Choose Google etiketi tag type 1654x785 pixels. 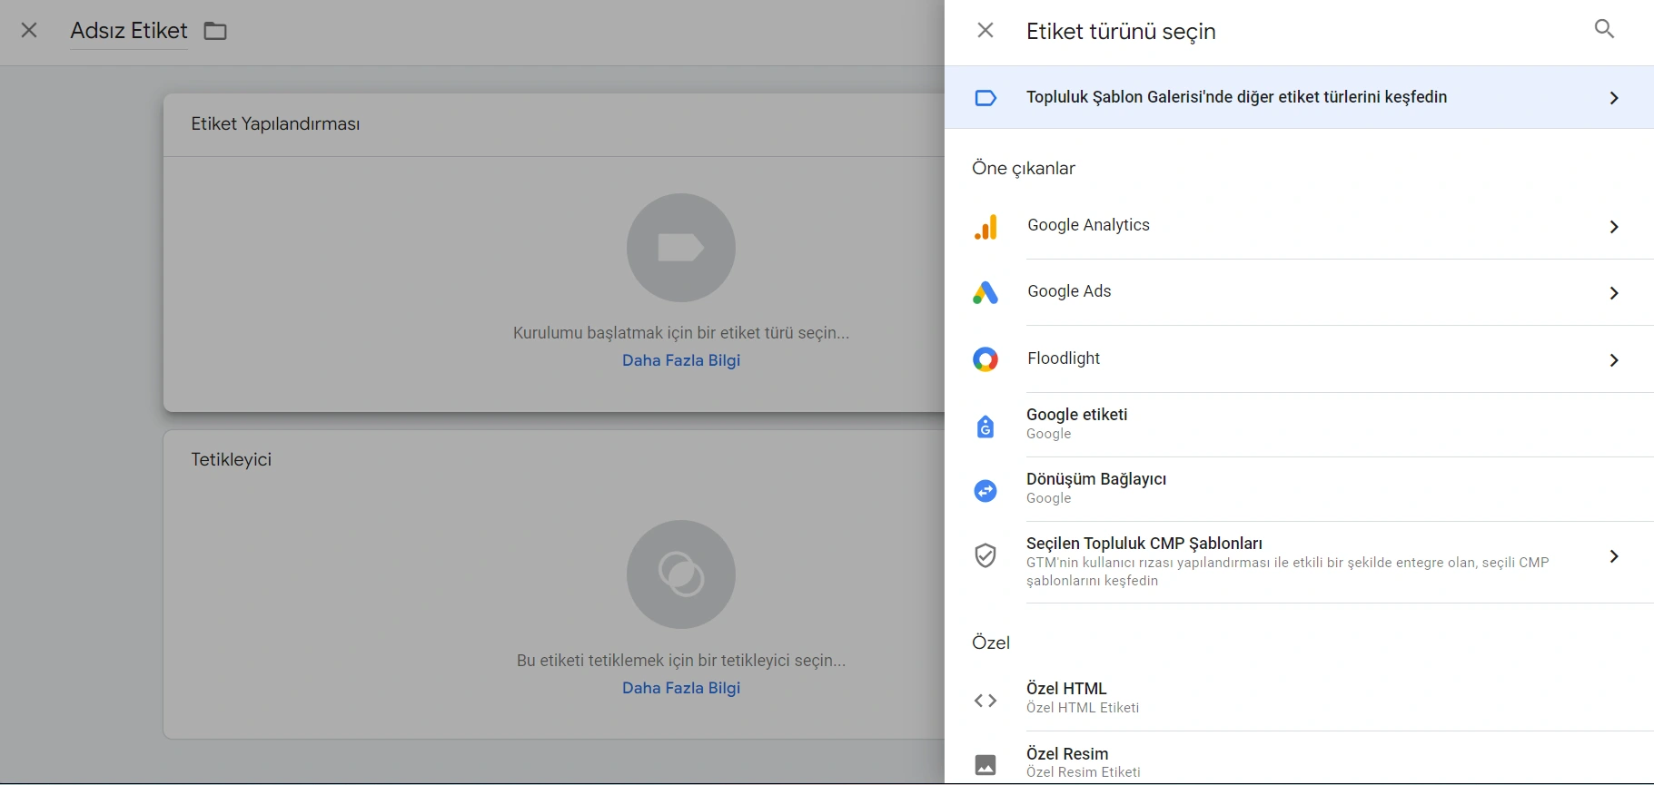coord(1299,425)
